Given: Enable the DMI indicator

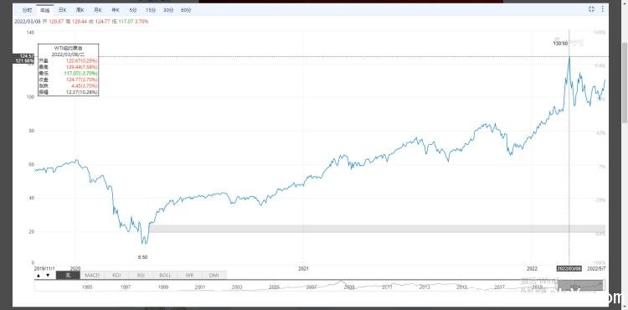Looking at the screenshot, I should 214,275.
